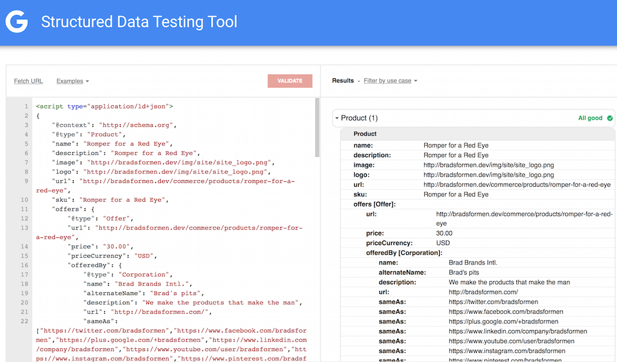
Task: Click the instagram.com/bradsformen sameAs value
Action: click(507, 351)
